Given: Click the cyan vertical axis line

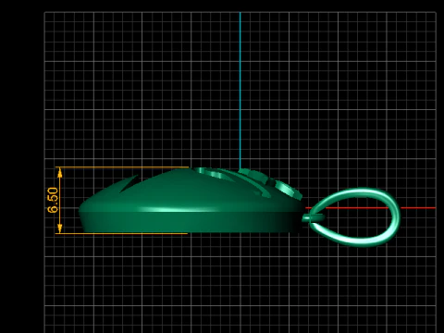Looking at the screenshot, I should [x=240, y=91].
